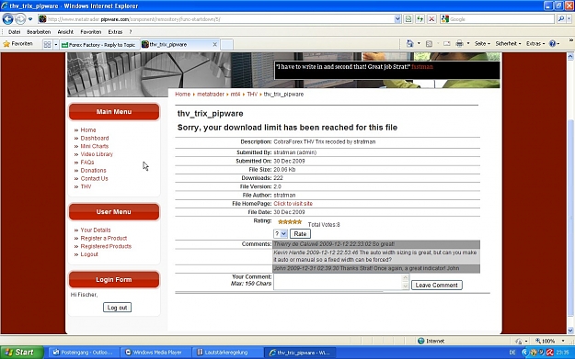The width and height of the screenshot is (575, 359).
Task: Open Contact Us link
Action: pos(94,178)
